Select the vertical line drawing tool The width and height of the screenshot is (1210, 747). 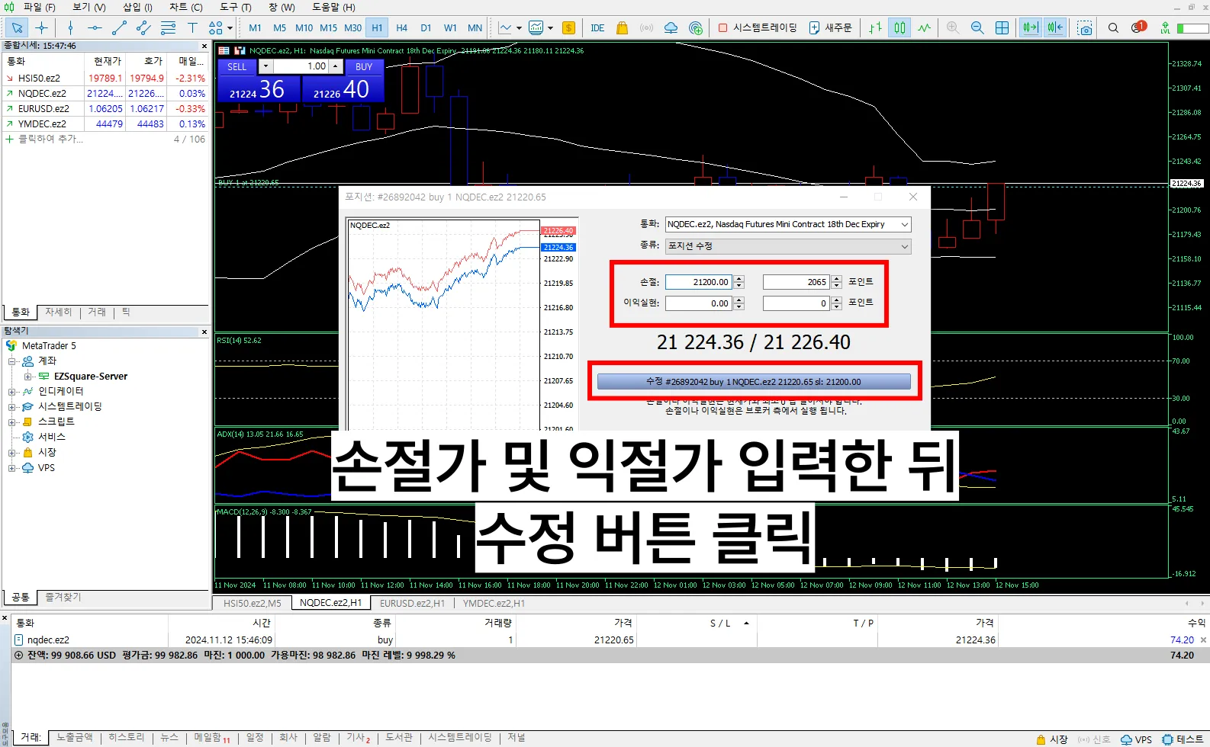(x=70, y=27)
